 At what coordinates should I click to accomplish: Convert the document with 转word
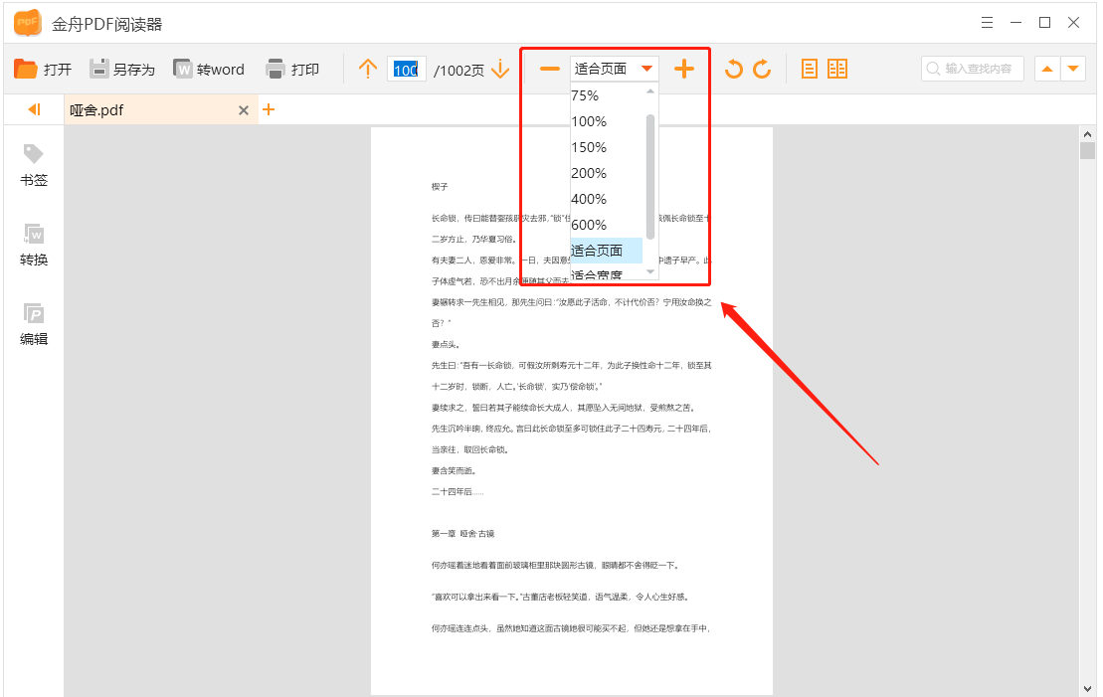(209, 69)
